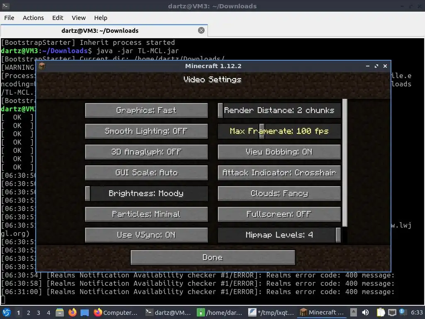Click the 06:30:58 Realms error log line
This screenshot has height=319, width=425.
[197, 283]
